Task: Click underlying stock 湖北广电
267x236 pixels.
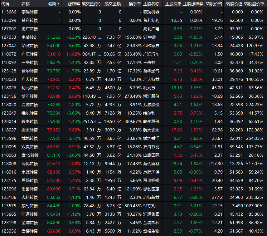Action: coord(151,29)
